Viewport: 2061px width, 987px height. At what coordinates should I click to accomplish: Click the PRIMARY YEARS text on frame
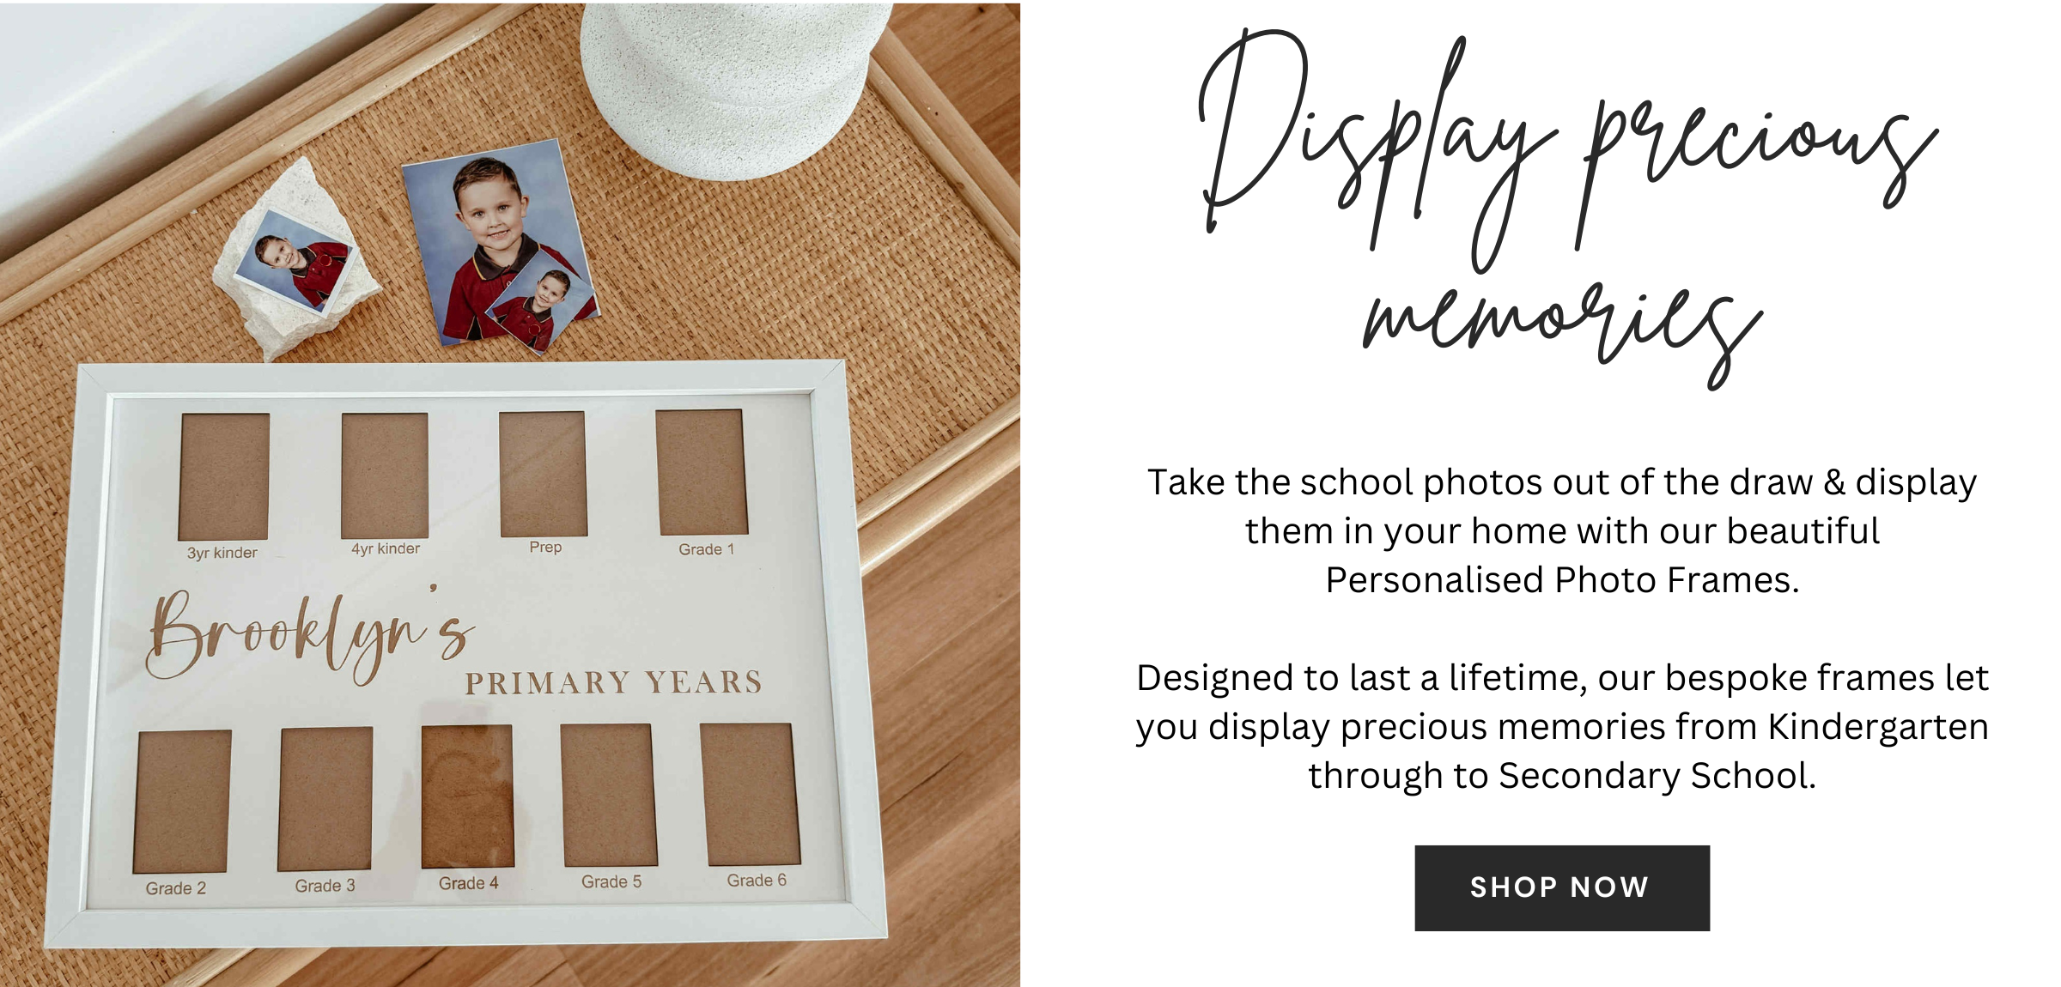coord(613,683)
